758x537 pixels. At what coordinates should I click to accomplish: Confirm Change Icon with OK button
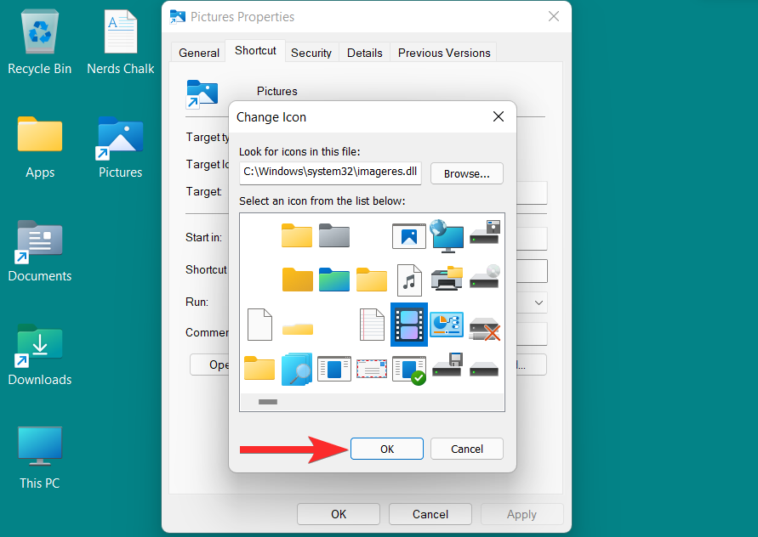tap(387, 449)
